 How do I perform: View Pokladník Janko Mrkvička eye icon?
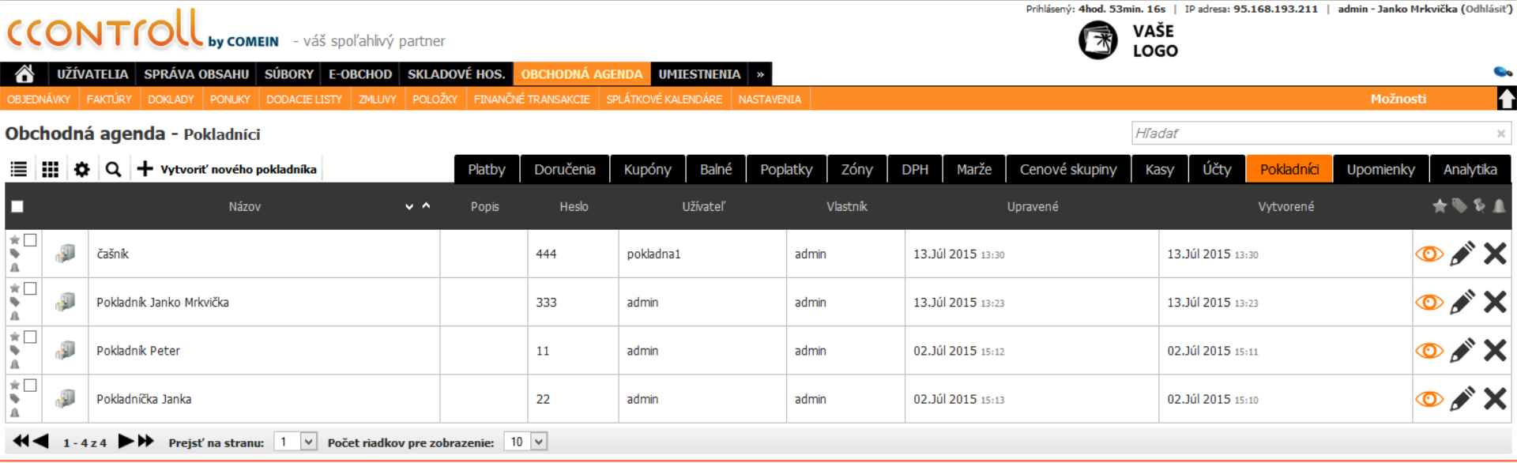point(1429,303)
